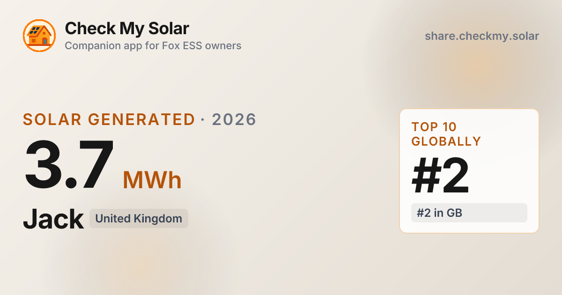Select the user name Jack

coord(53,219)
